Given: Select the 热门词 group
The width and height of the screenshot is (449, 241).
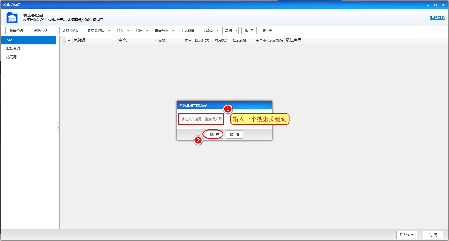Looking at the screenshot, I should coord(29,57).
